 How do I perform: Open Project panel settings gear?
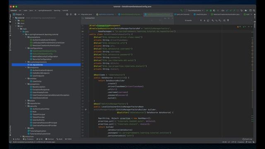tap(75, 14)
